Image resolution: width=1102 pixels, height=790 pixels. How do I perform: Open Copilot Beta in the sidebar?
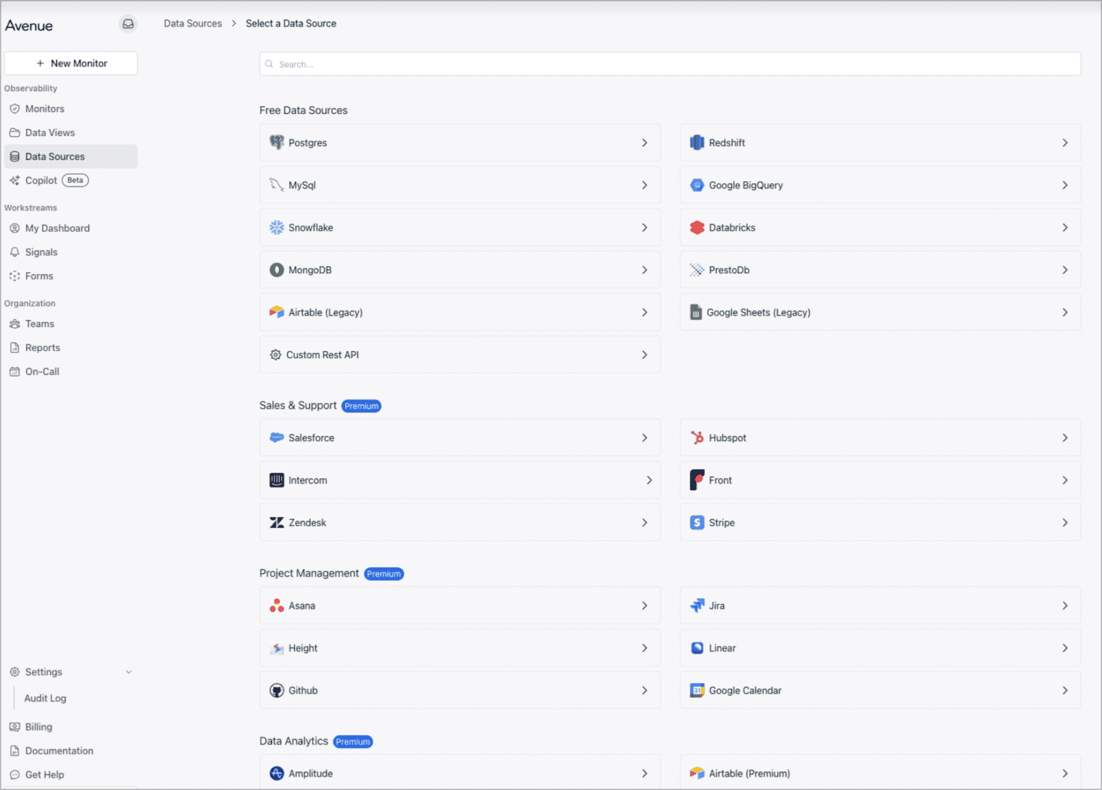pos(71,181)
